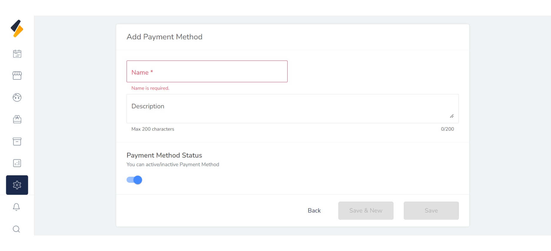The image size is (551, 251).
Task: Click the settings gear icon in sidebar
Action: click(x=17, y=185)
